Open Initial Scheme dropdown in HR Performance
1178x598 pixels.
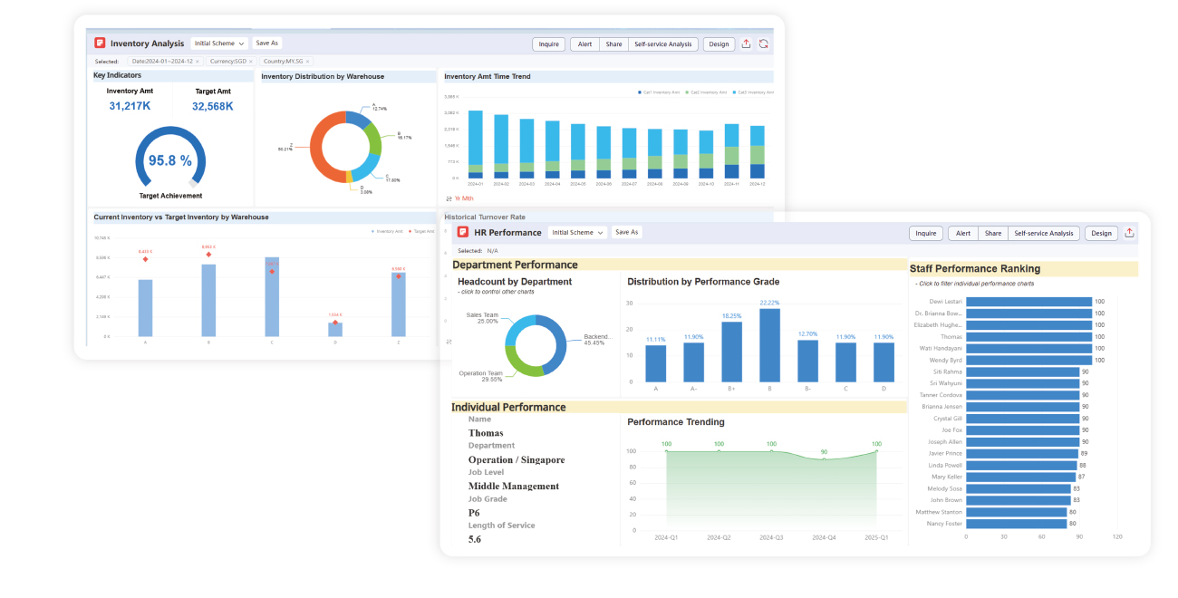pos(577,233)
